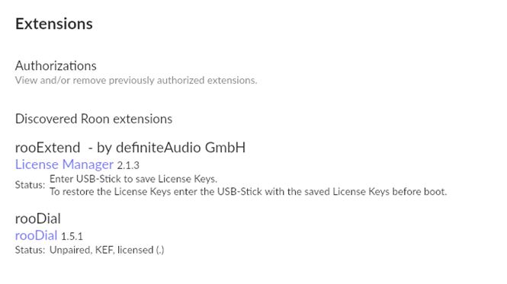
Task: Click the rooExtend extension name
Action: [x=47, y=148]
